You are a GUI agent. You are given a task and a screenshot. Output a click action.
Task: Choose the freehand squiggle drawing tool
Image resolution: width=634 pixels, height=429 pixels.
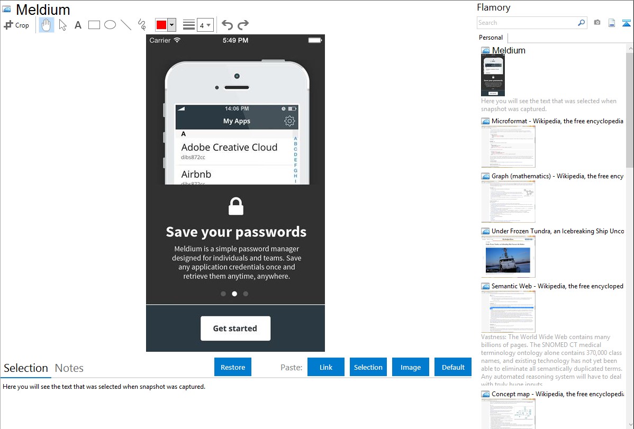coord(142,25)
